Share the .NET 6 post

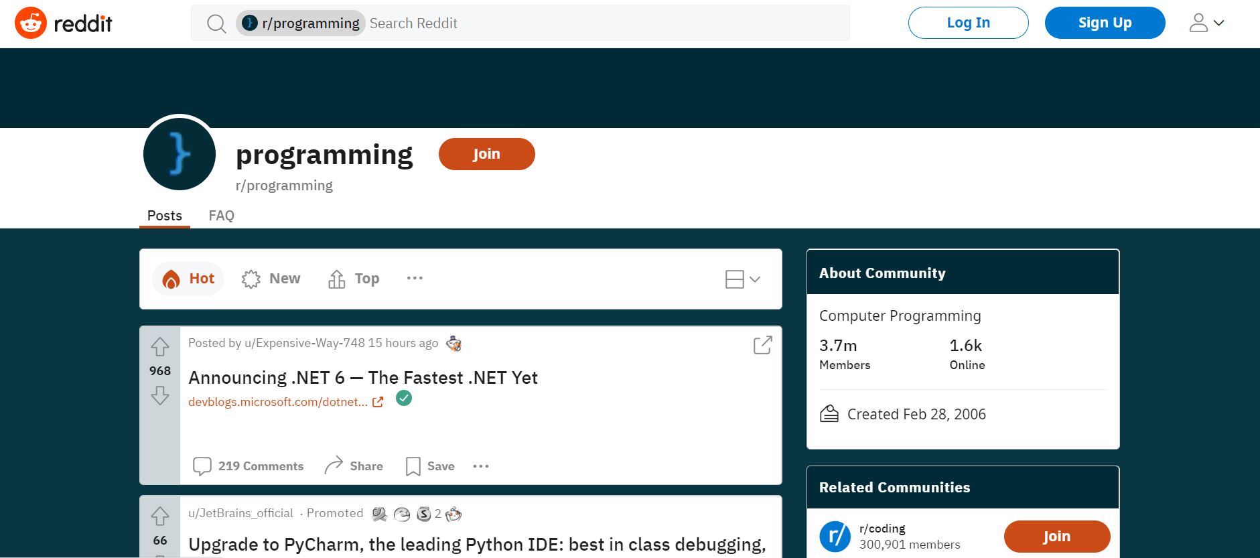click(354, 466)
